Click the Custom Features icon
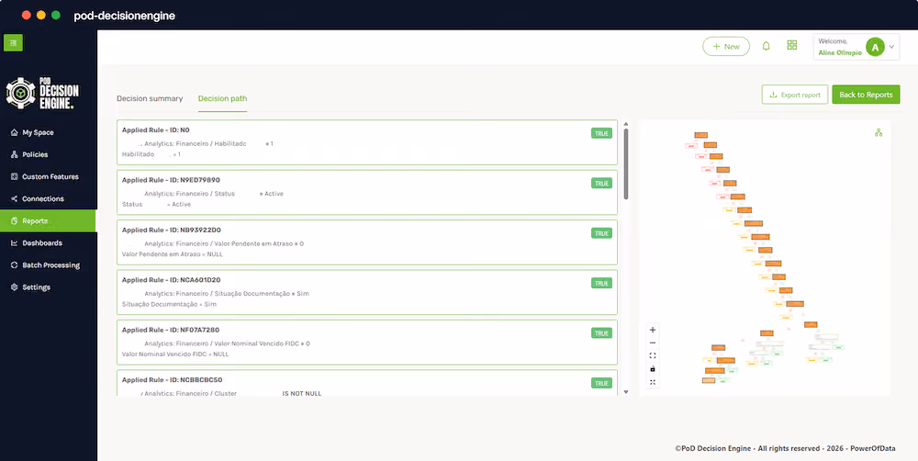The image size is (918, 461). point(14,176)
